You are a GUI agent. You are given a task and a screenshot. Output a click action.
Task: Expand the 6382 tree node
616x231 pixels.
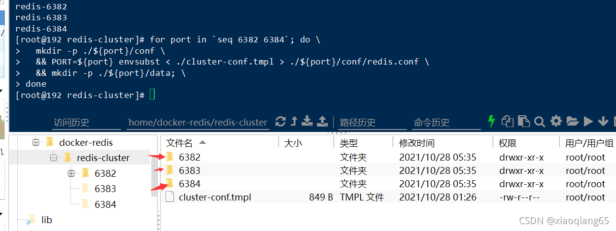[x=71, y=173]
